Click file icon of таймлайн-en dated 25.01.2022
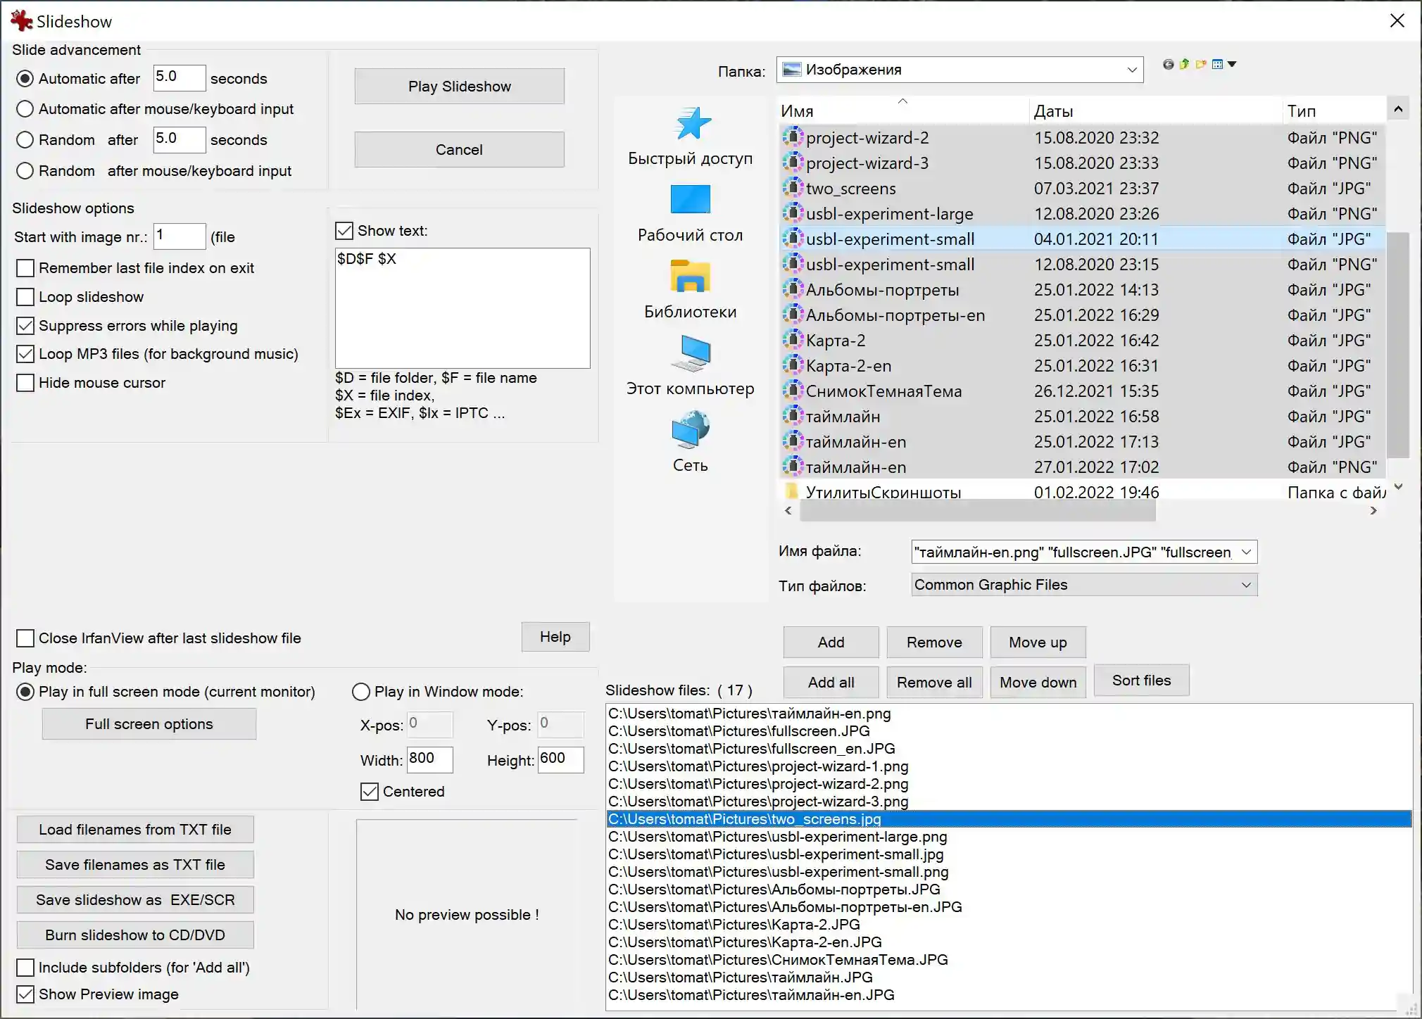 click(793, 441)
